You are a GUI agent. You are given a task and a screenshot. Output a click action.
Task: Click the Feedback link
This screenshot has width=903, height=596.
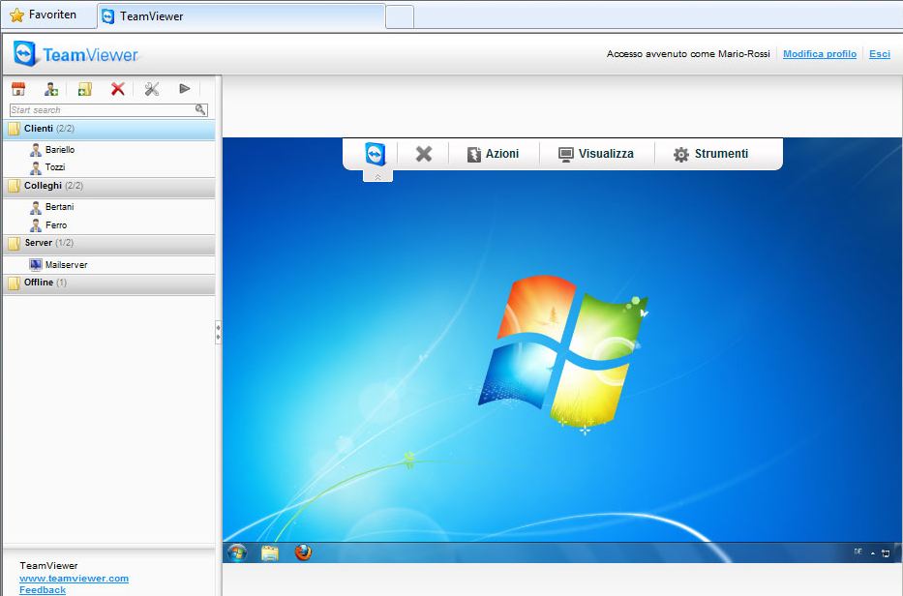pyautogui.click(x=42, y=589)
